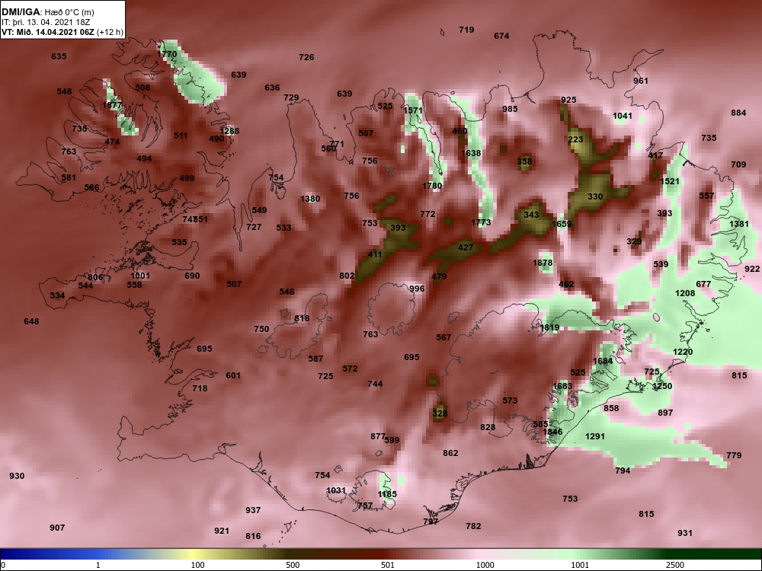Click the map value 330
Screen dimensions: 762x571
click(x=595, y=196)
